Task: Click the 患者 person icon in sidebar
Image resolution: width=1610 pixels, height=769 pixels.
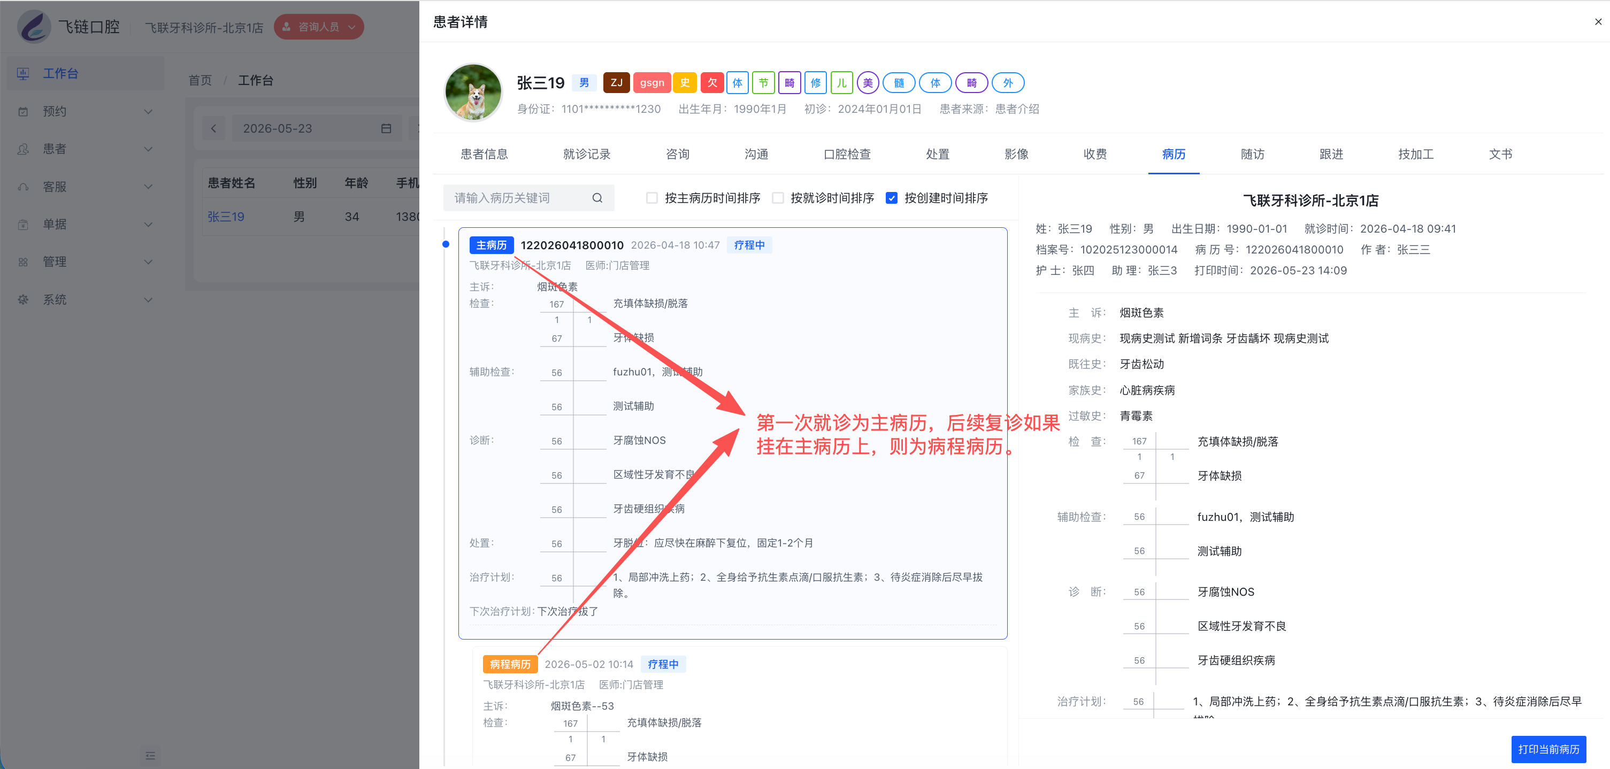Action: point(23,149)
